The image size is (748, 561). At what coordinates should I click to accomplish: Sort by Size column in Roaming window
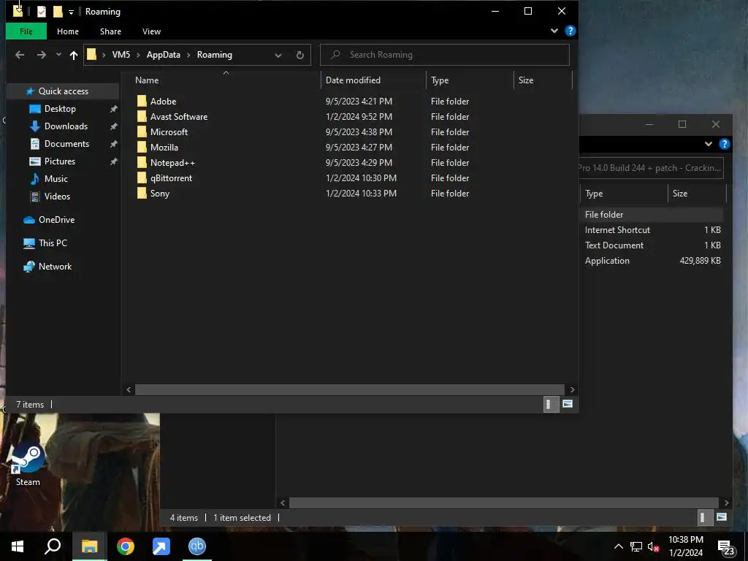[x=526, y=80]
